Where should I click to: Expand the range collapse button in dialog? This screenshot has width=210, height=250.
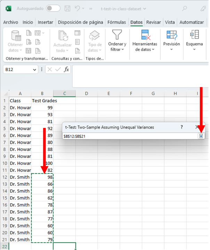coord(201,136)
